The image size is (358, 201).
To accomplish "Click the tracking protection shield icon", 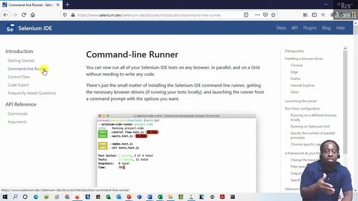I will [65, 15].
